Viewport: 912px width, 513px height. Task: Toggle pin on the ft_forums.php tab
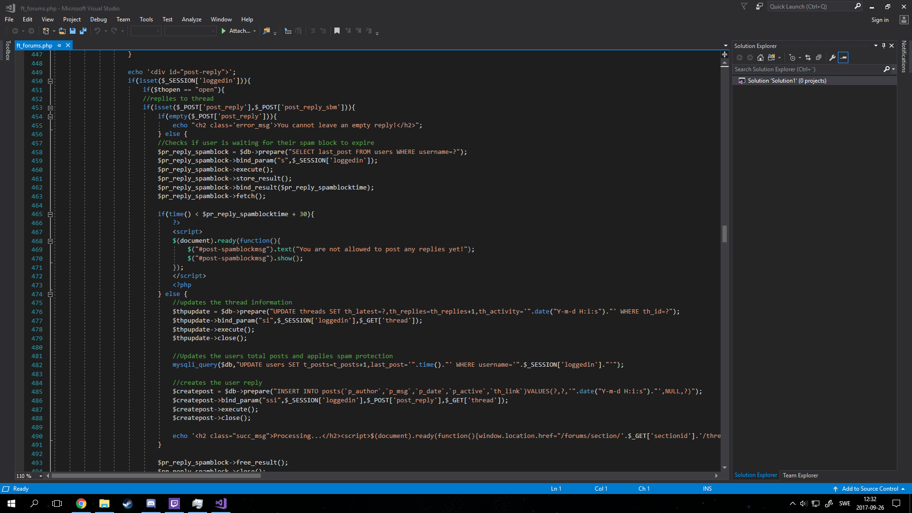(59, 46)
